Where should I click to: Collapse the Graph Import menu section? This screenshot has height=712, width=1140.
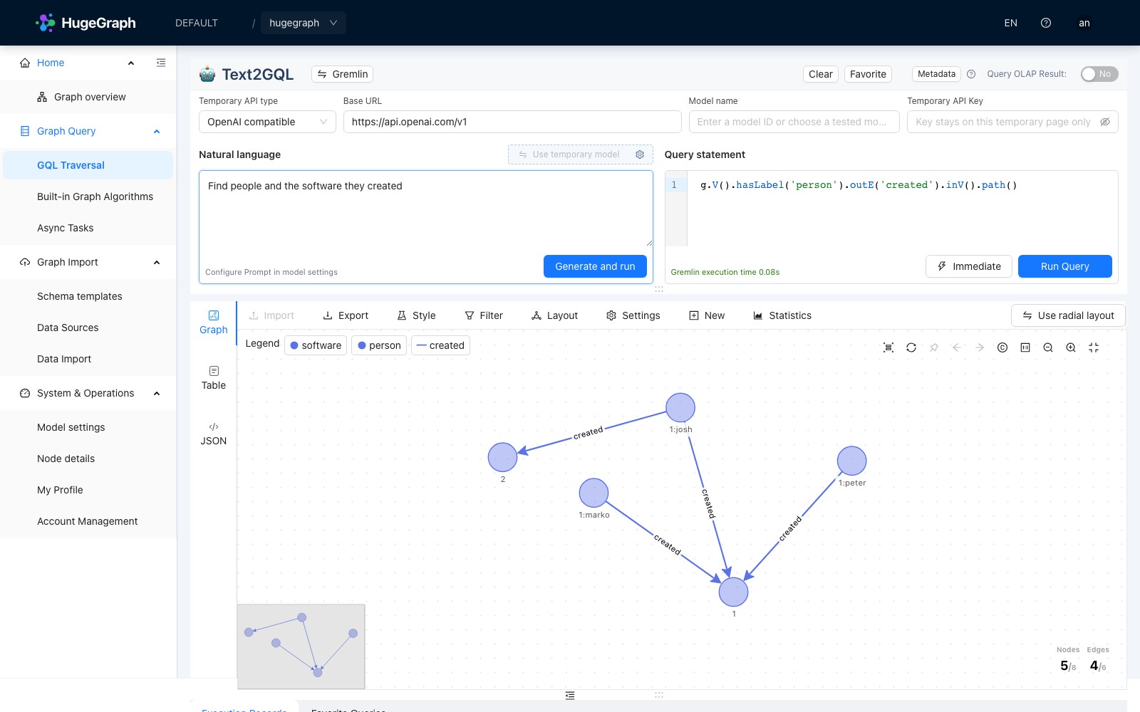tap(157, 262)
